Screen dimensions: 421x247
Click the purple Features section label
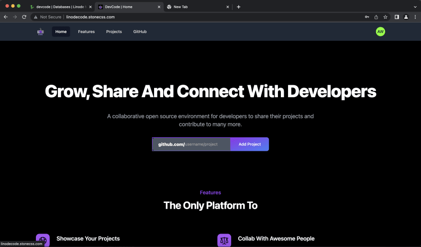pos(210,192)
